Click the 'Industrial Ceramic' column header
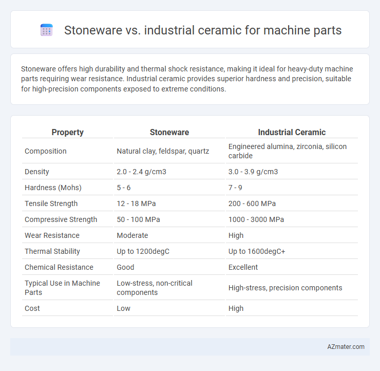Screen dimensions: 380x371 point(292,132)
